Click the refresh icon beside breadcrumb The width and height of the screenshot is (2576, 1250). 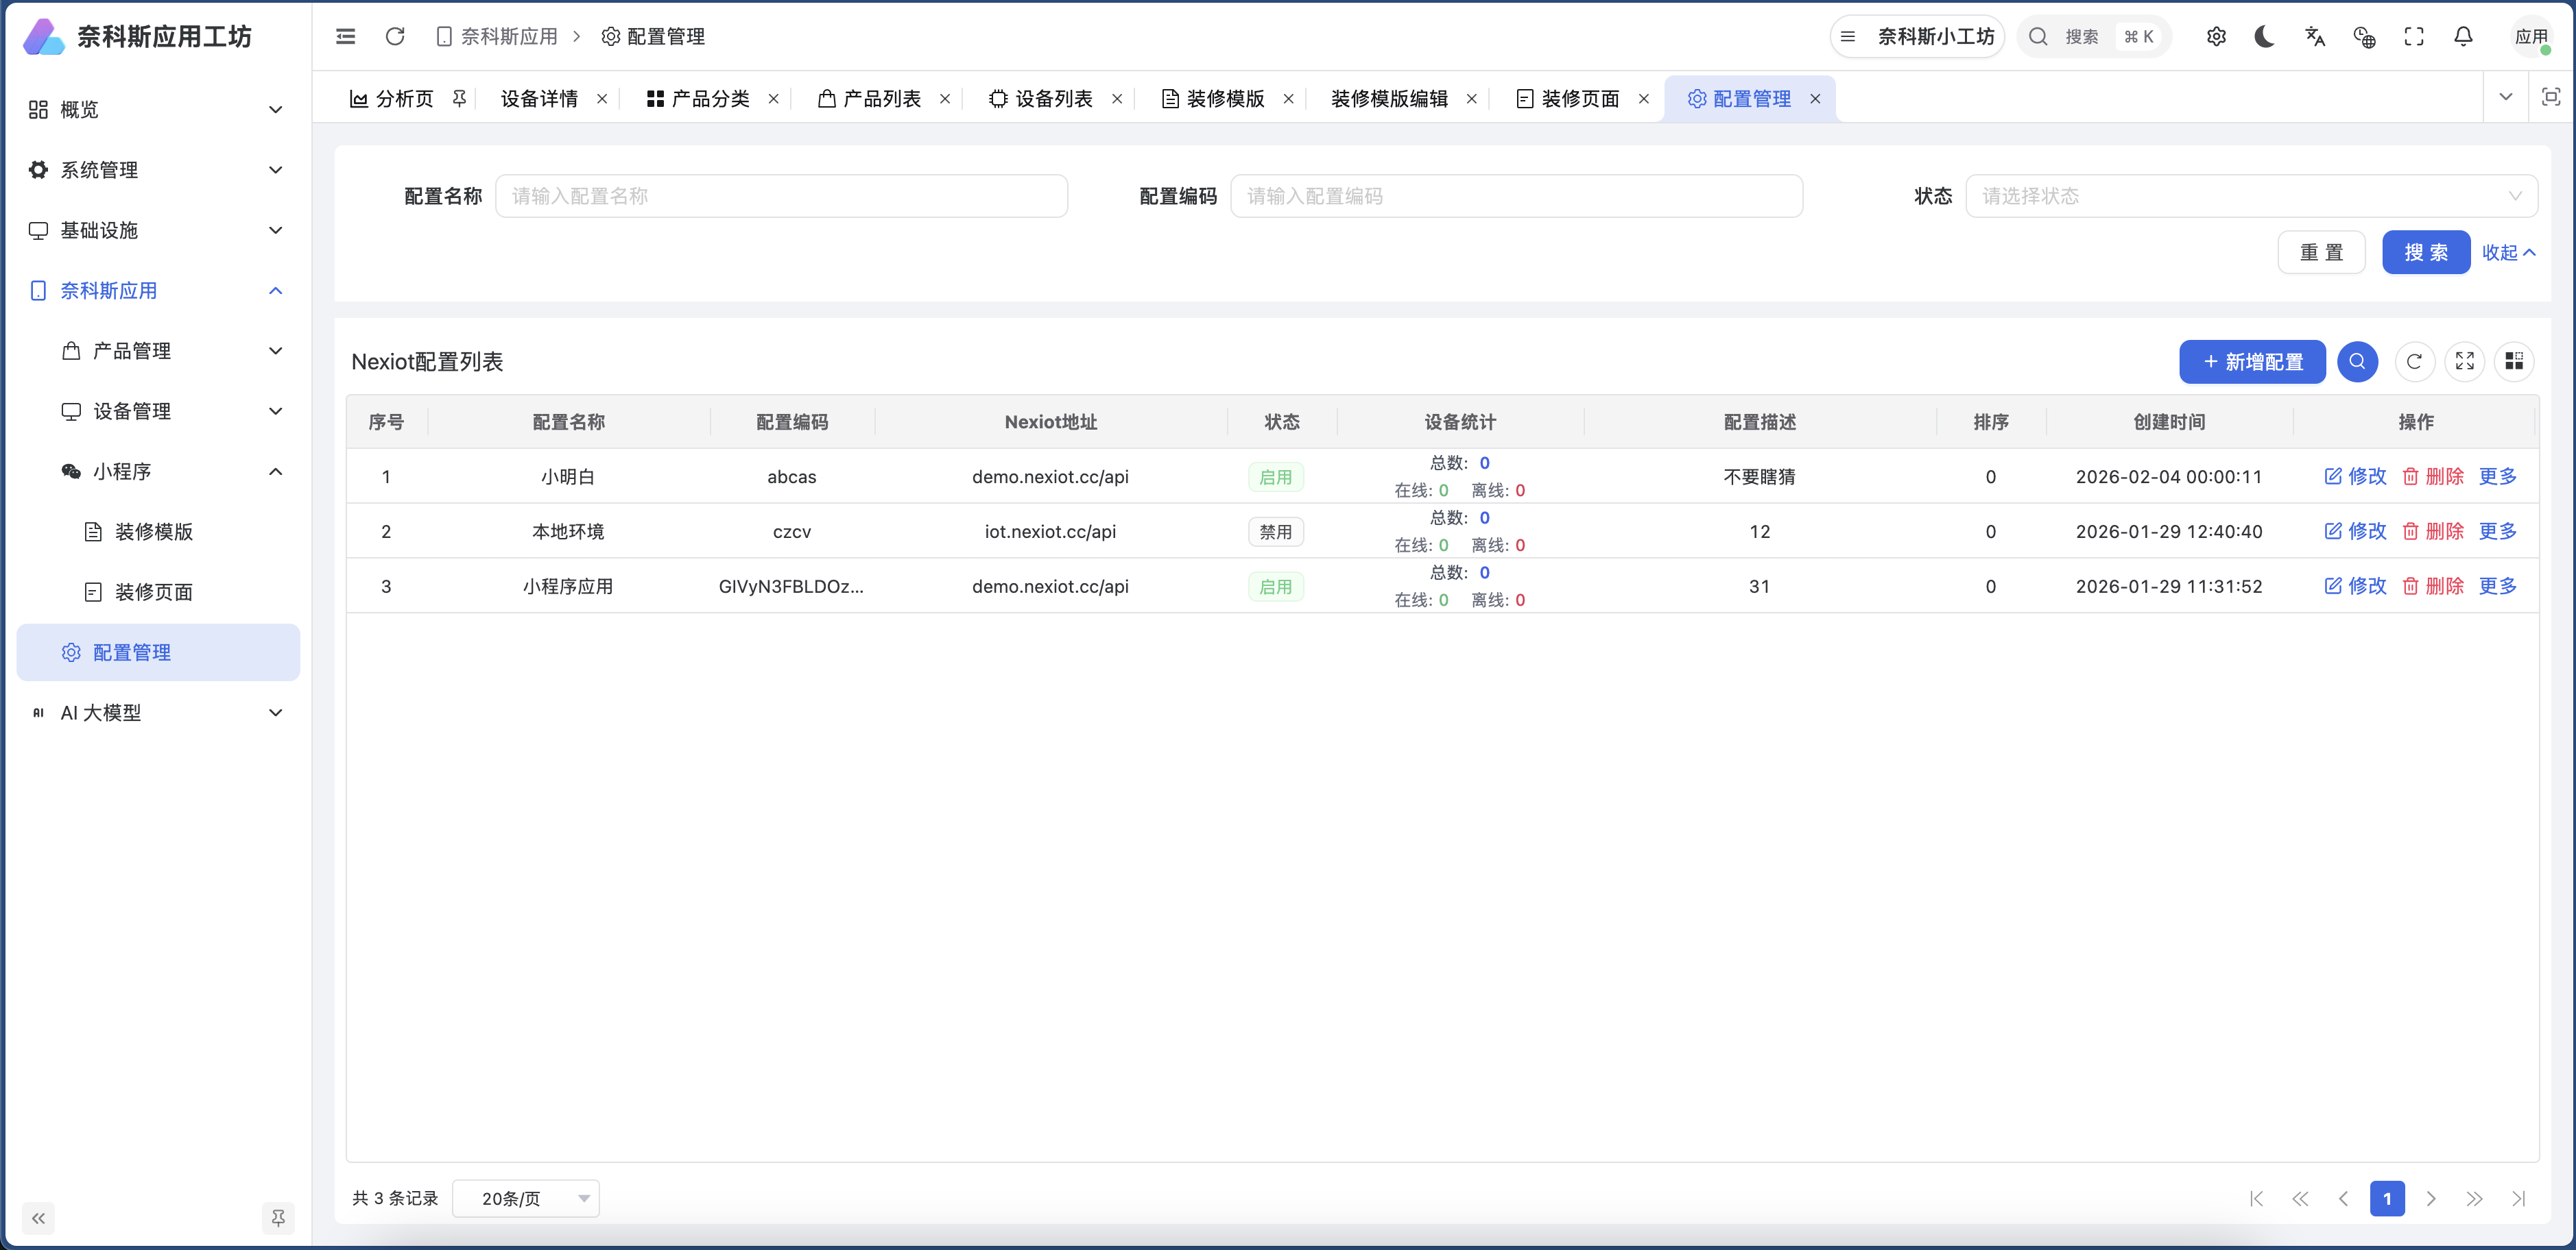pos(395,37)
